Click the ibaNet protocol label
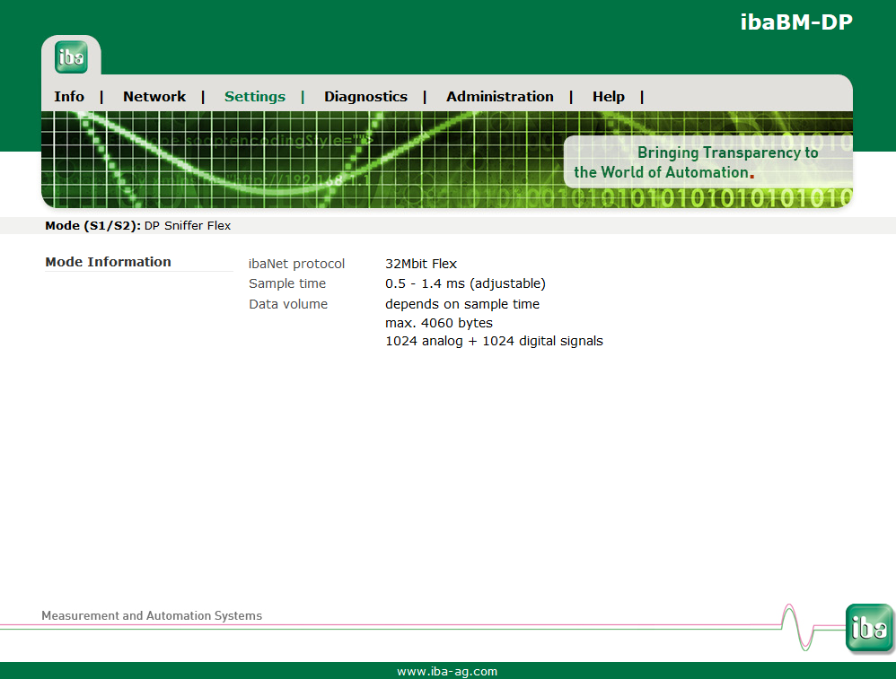Screen dimensions: 896x679 pyautogui.click(x=296, y=264)
